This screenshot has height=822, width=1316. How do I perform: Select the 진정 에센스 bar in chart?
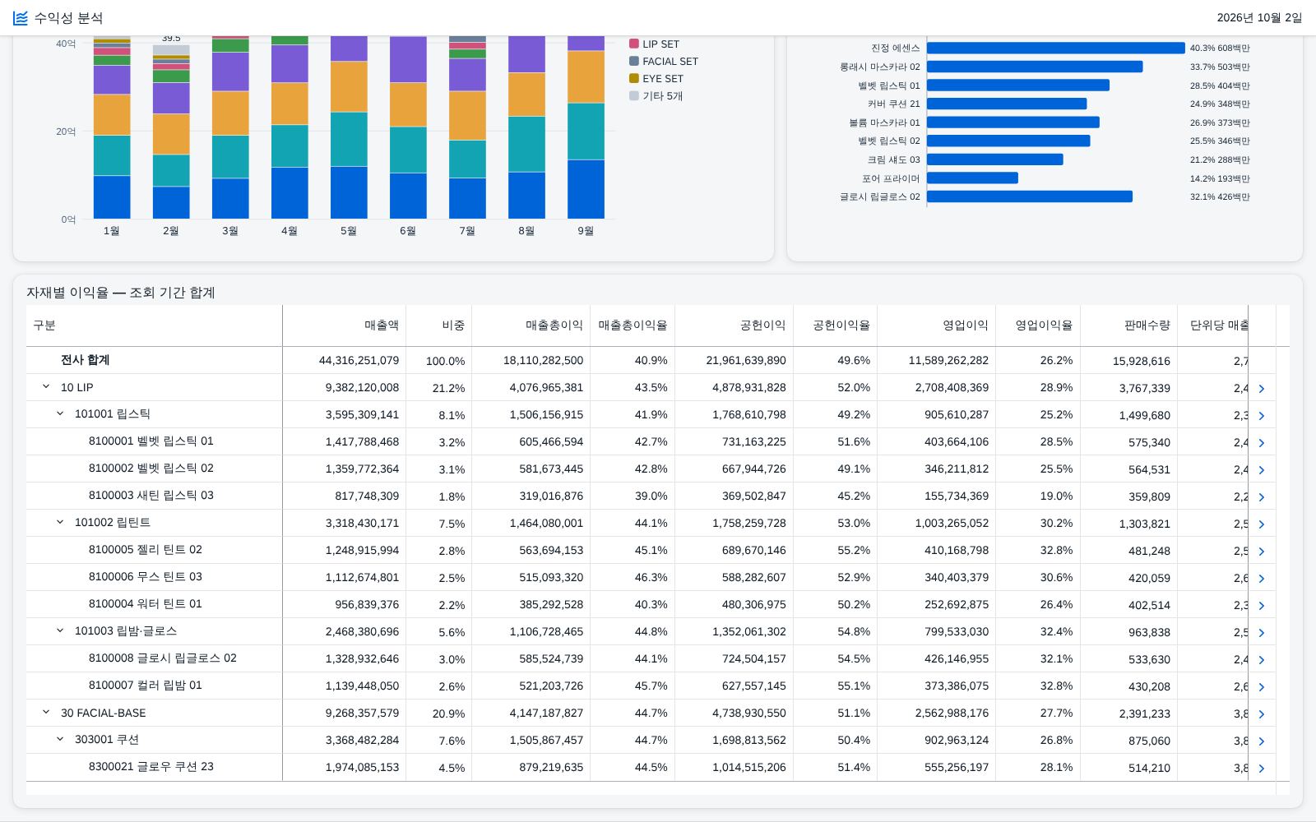coord(1056,48)
